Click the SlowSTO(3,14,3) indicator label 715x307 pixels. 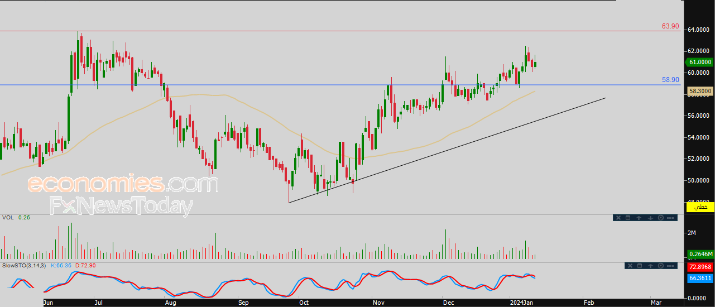tap(25, 265)
